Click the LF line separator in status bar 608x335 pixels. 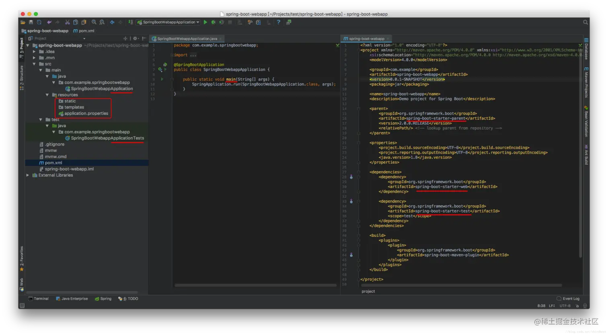[x=552, y=306]
